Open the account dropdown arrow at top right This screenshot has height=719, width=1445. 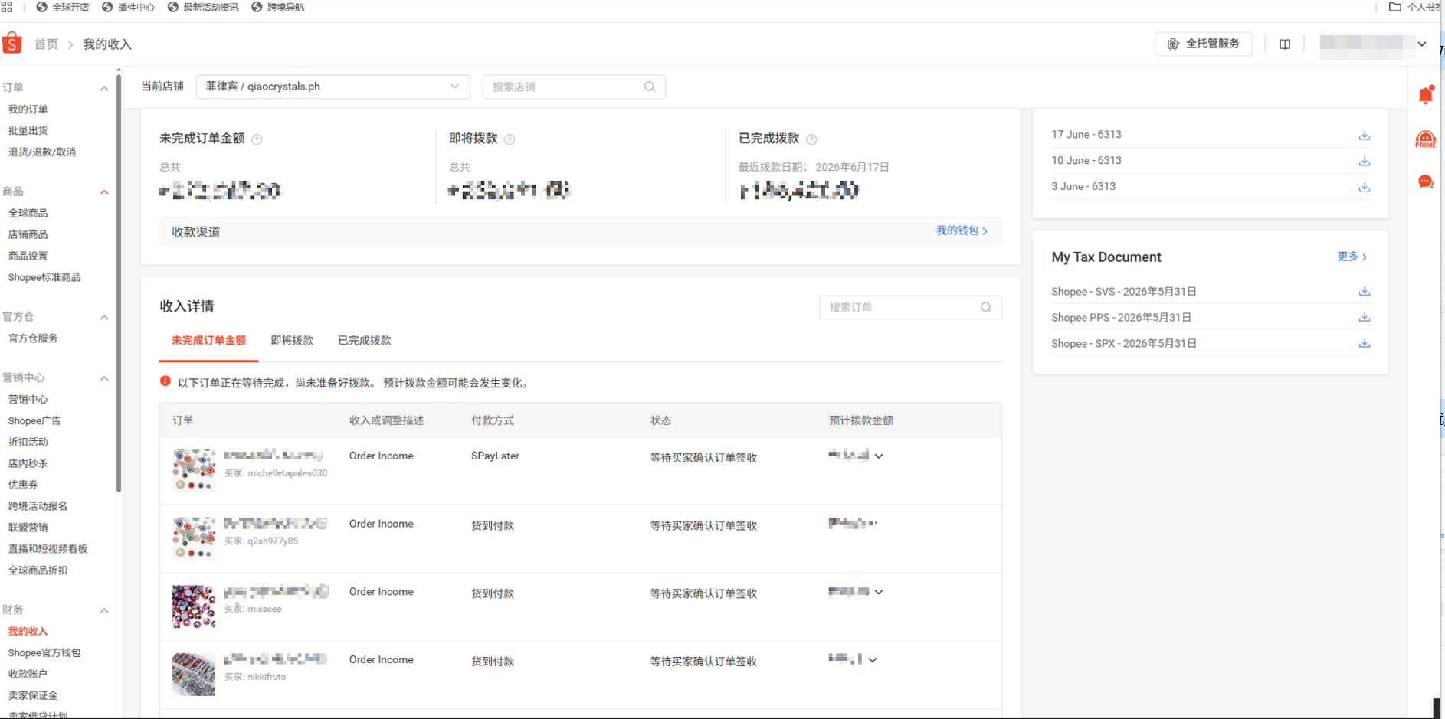pyautogui.click(x=1422, y=44)
